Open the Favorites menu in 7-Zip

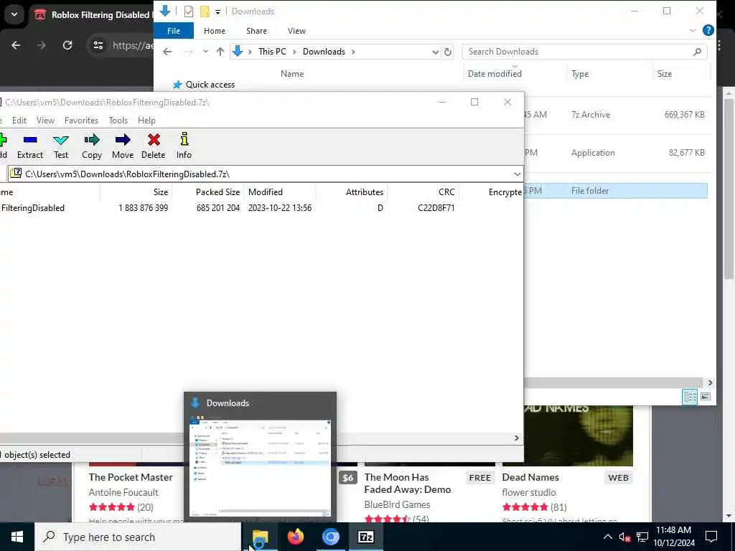[x=82, y=121]
